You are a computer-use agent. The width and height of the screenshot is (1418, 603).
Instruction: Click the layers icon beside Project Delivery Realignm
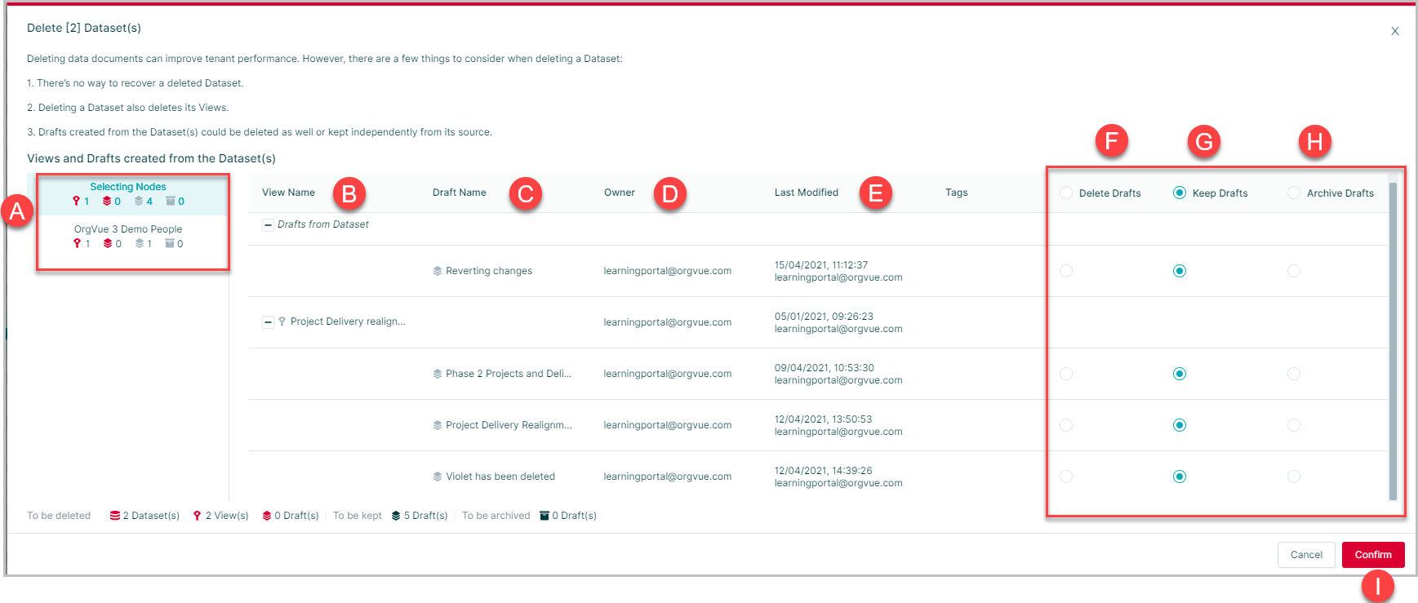click(x=438, y=425)
